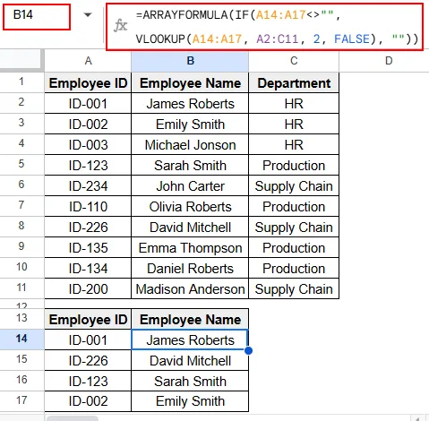Select Emily Smith cell in row 17
The height and width of the screenshot is (421, 429).
(x=190, y=401)
